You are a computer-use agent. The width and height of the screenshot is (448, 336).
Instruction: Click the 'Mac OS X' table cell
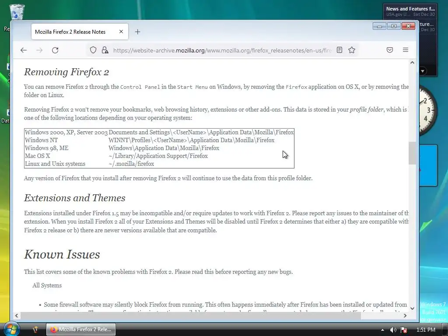pos(38,156)
